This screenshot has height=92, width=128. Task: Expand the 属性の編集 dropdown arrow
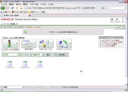coord(35,43)
